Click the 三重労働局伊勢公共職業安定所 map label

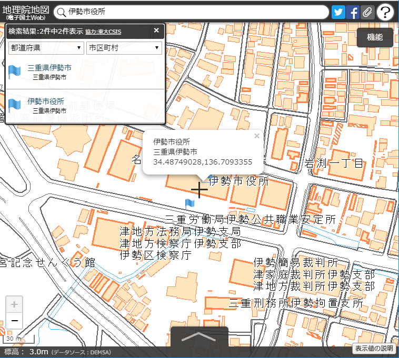(251, 220)
